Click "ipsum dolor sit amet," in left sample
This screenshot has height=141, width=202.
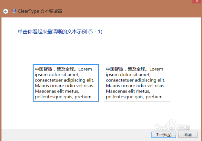coord(57,75)
